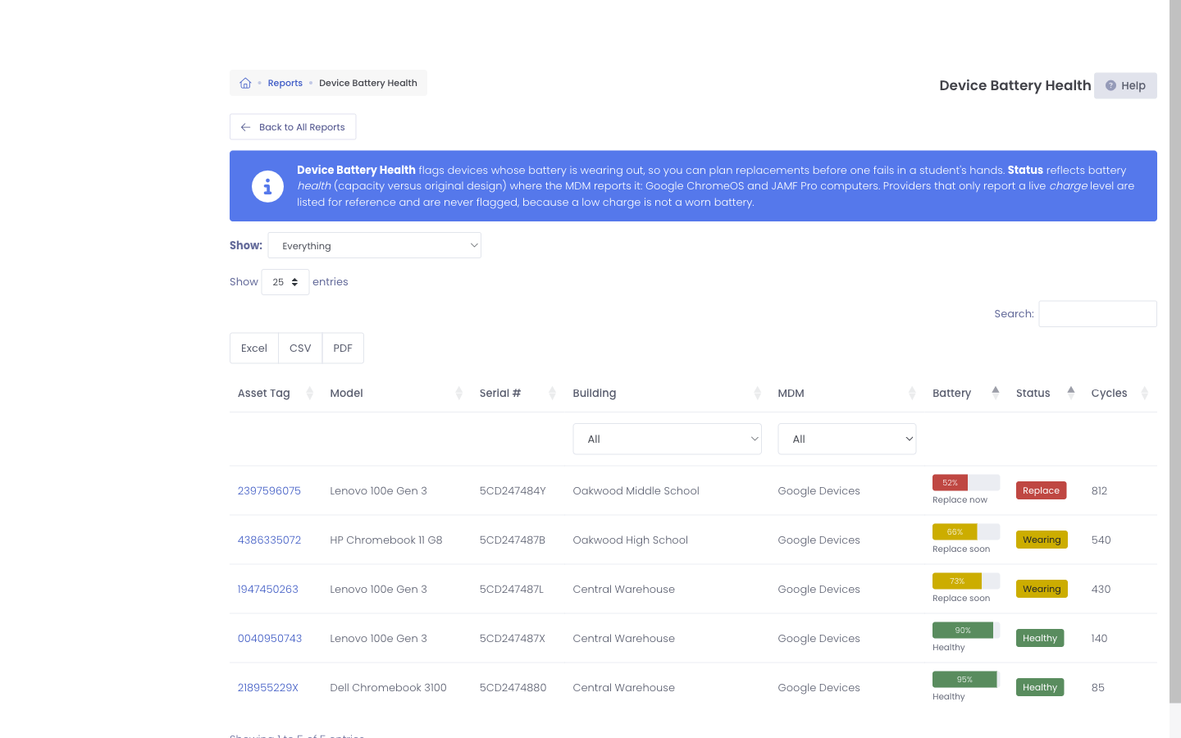Change the 25 entries per page selector
Screen dimensions: 1181x738
pos(285,282)
